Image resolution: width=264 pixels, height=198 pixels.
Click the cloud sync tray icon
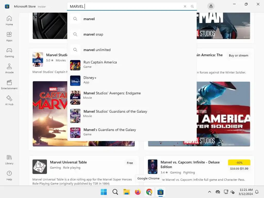pyautogui.click(x=218, y=192)
